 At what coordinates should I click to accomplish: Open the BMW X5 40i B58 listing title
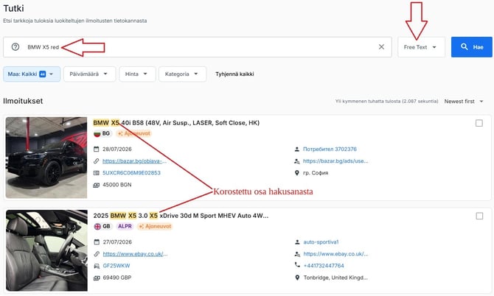(x=176, y=123)
